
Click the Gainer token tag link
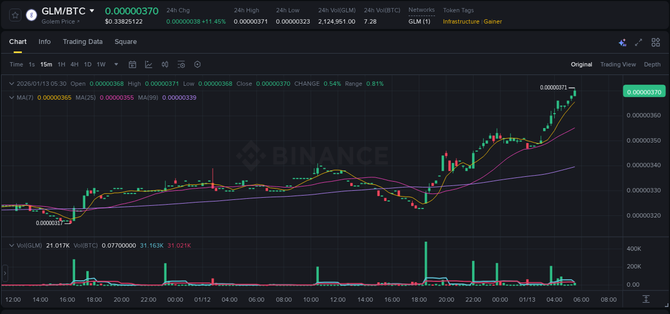492,21
